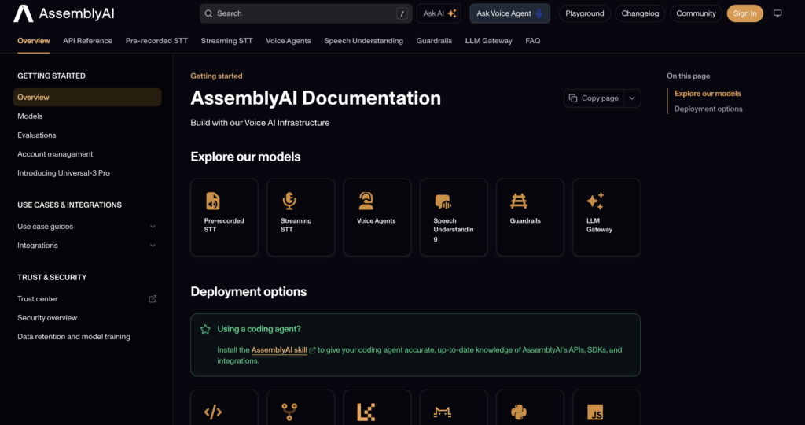Screen dimensions: 805x425
Task: Click the LLM Gateway sparkles icon
Action: [x=595, y=201]
